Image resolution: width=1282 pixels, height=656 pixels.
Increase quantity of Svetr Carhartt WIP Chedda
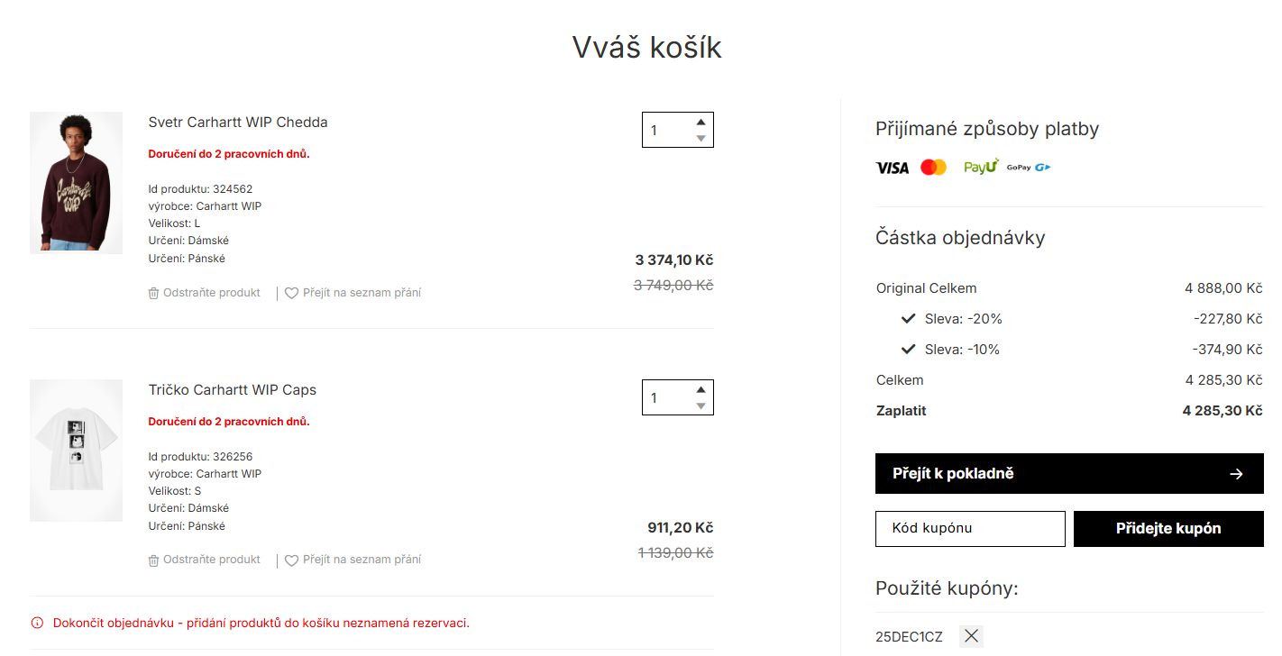(701, 122)
